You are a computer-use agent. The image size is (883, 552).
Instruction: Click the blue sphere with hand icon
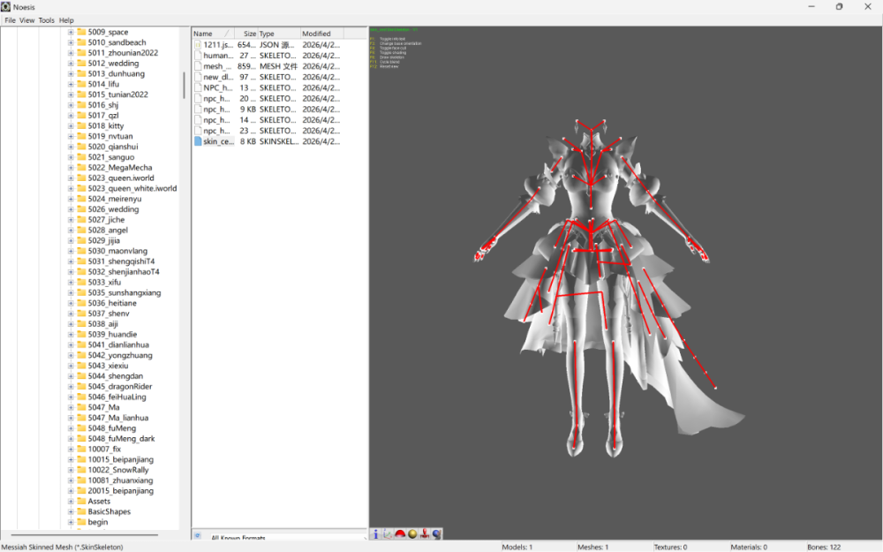click(x=437, y=534)
